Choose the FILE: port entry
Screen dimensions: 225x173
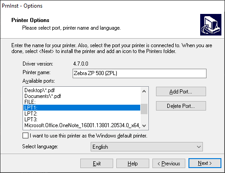coord(82,102)
